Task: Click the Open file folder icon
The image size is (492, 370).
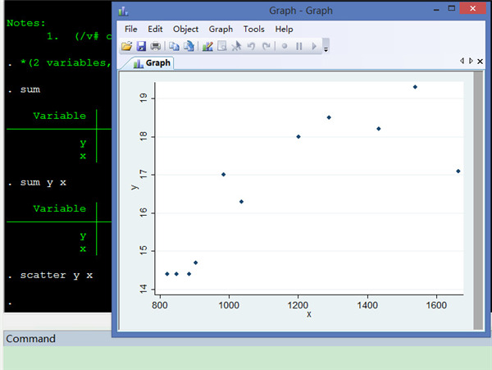Action: (127, 46)
